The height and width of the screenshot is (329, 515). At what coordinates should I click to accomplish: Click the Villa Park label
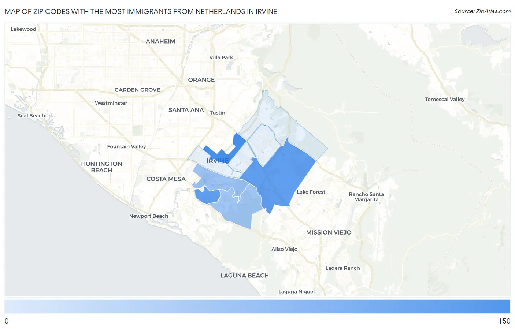[221, 57]
